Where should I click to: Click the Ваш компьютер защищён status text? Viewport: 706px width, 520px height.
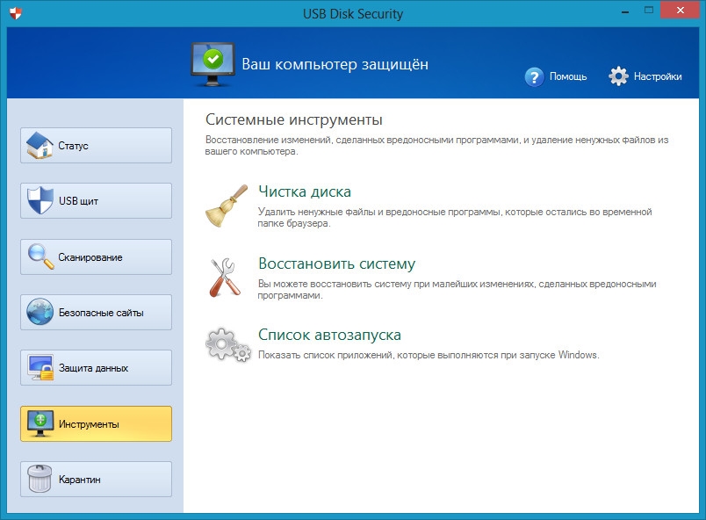click(335, 64)
